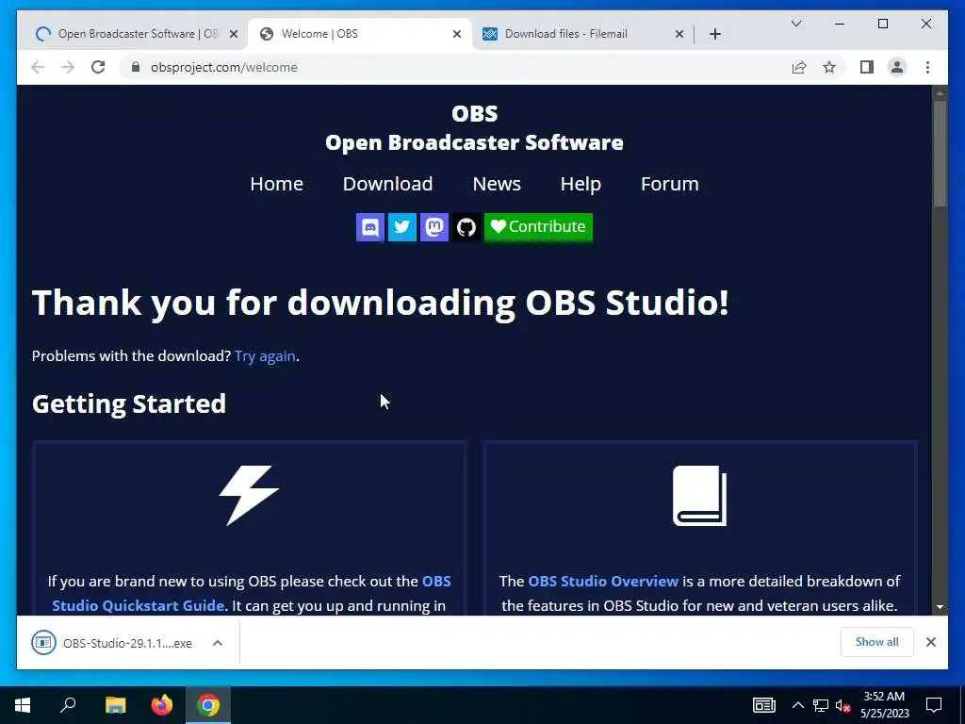The width and height of the screenshot is (965, 724).
Task: Open the Chrome three-dot menu
Action: (927, 67)
